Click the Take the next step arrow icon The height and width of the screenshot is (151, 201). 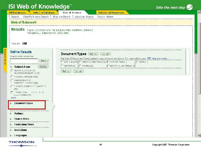(x=190, y=7)
